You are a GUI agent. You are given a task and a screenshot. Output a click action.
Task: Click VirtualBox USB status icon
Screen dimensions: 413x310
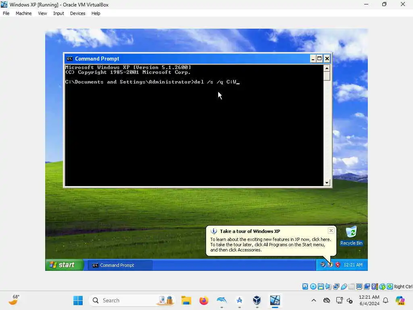(344, 286)
